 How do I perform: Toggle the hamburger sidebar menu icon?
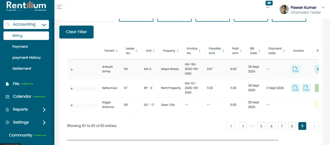click(59, 7)
